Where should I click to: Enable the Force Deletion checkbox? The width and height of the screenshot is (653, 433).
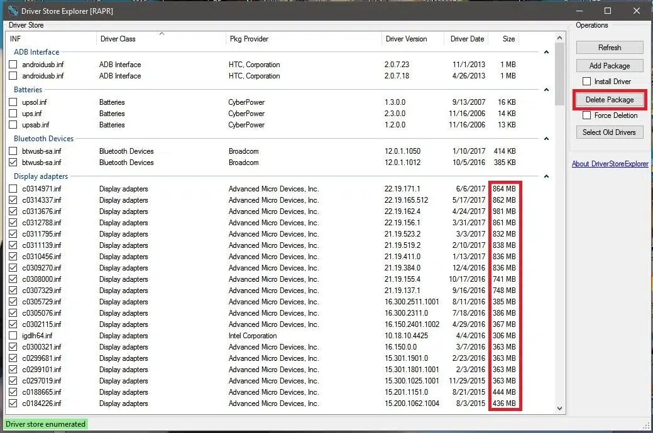(586, 115)
